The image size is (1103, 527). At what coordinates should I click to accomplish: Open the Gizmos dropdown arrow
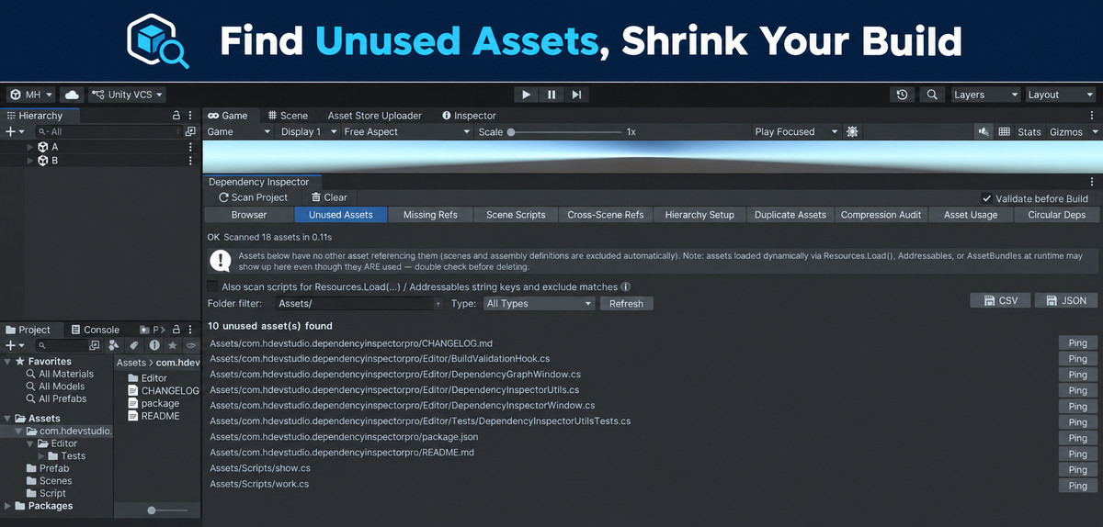(x=1096, y=132)
